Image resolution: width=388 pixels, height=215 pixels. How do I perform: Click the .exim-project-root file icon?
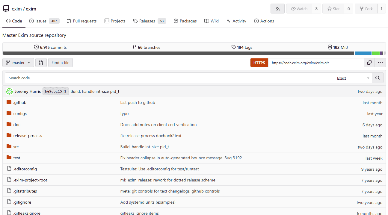[9, 180]
